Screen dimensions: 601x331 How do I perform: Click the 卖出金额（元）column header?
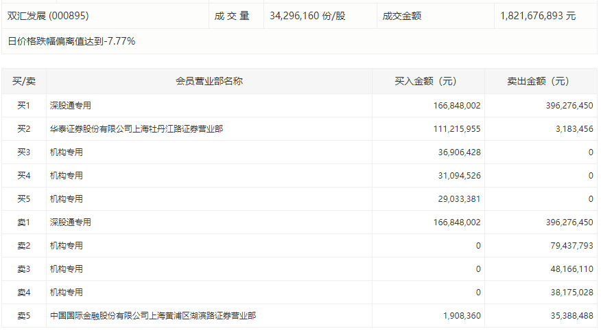541,81
